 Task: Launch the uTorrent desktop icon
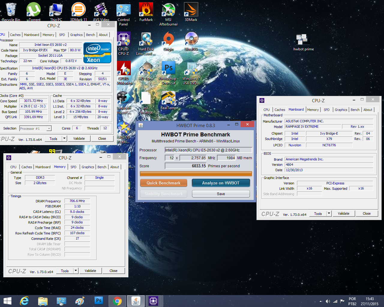click(34, 11)
